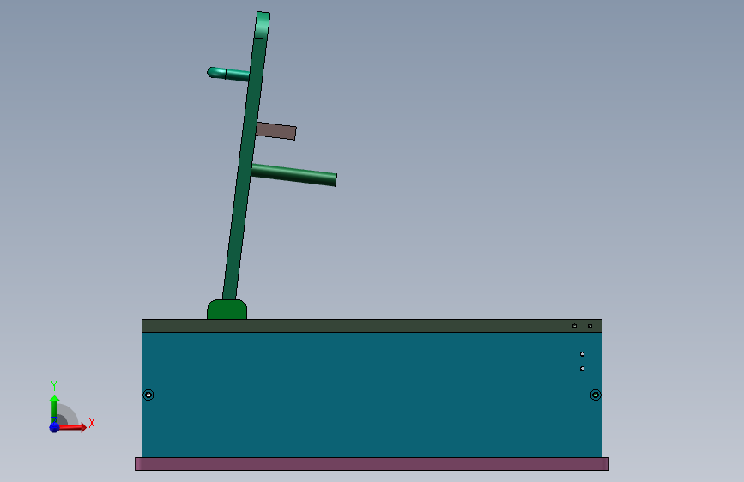Select the dark gray top plate
This screenshot has height=482, width=744.
(x=372, y=326)
